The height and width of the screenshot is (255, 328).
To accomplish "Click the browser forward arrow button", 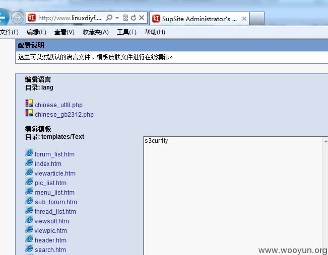I will point(17,18).
